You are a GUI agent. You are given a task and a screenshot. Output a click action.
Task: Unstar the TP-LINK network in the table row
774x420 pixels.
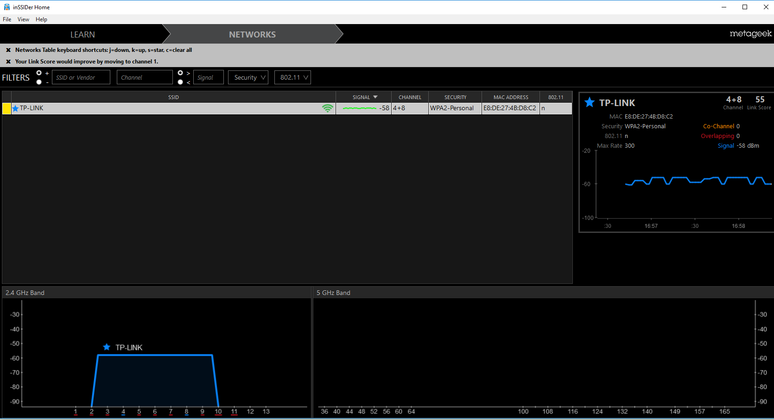[15, 108]
